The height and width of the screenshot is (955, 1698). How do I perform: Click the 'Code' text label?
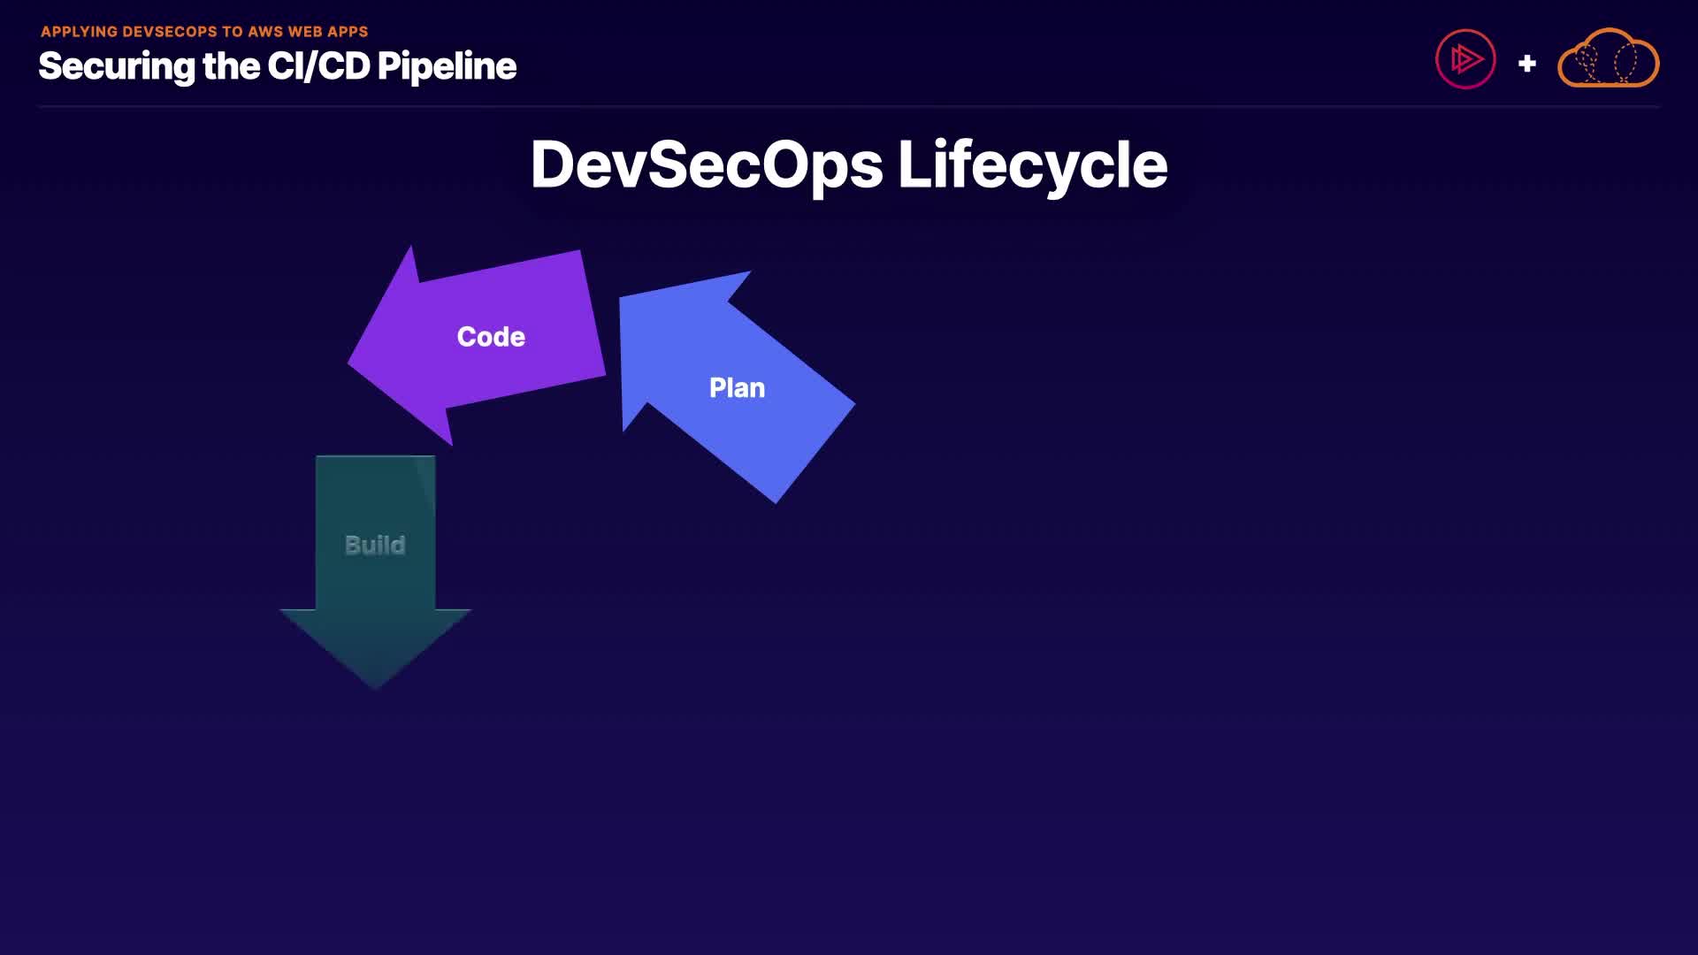pyautogui.click(x=491, y=337)
